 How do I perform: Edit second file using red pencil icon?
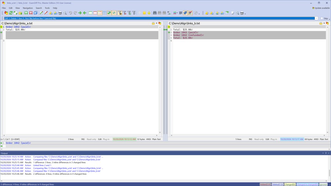click(x=46, y=13)
